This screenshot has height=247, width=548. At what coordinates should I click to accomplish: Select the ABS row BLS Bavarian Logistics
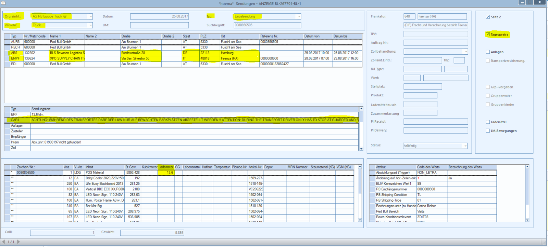tap(183, 53)
